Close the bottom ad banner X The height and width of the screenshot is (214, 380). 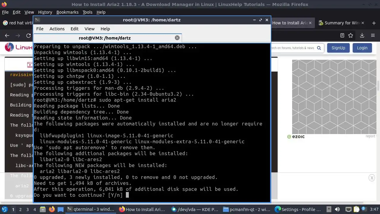coord(372,178)
